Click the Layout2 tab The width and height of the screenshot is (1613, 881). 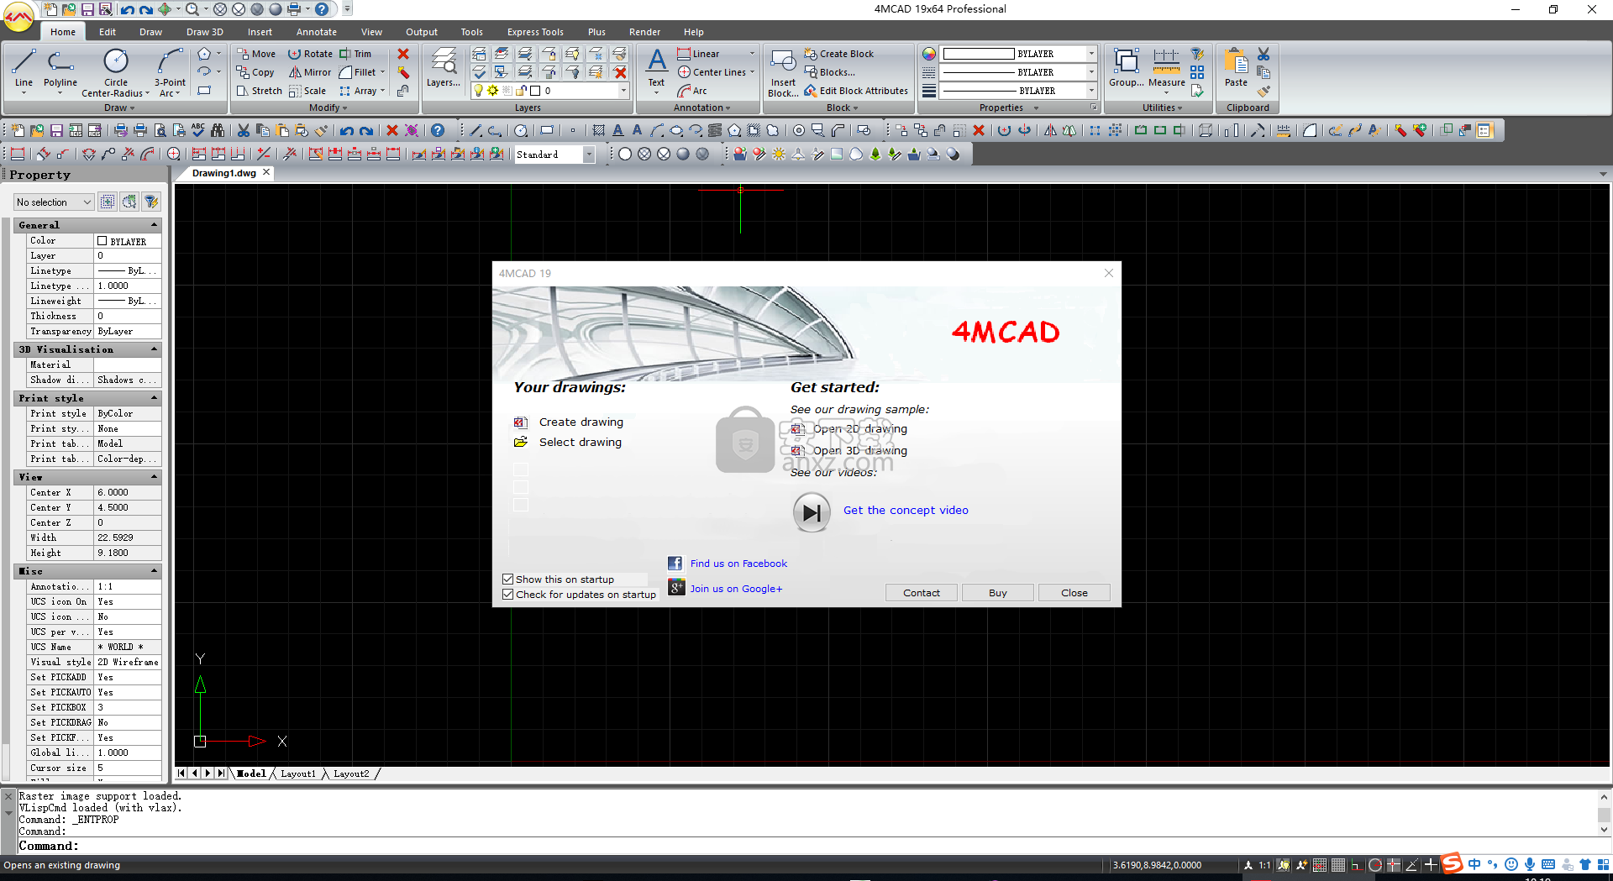[x=351, y=773]
